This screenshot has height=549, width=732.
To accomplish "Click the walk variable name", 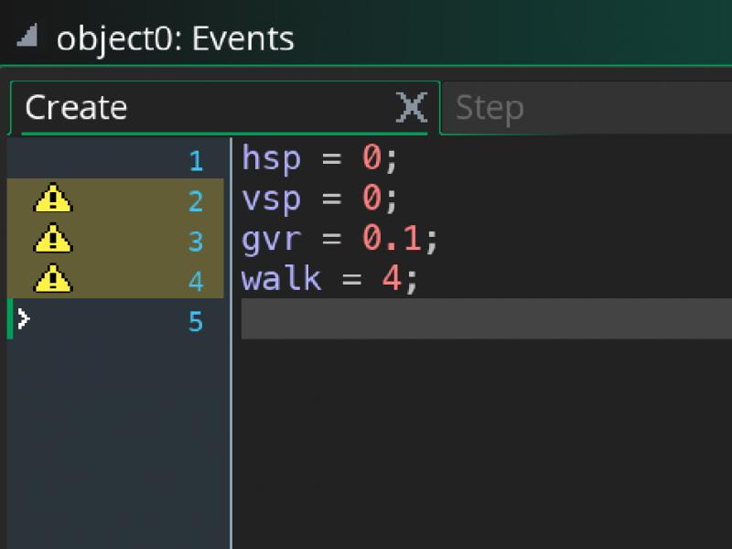I will pyautogui.click(x=281, y=278).
